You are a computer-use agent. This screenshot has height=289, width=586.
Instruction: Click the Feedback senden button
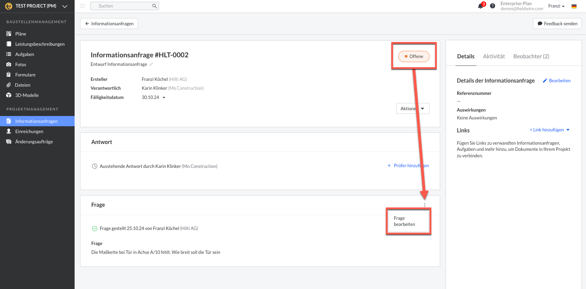557,24
